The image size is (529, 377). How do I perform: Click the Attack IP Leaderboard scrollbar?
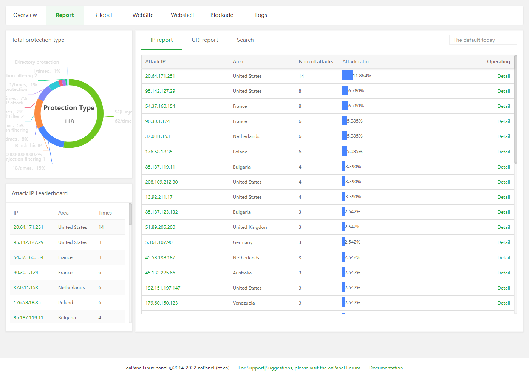pyautogui.click(x=130, y=214)
